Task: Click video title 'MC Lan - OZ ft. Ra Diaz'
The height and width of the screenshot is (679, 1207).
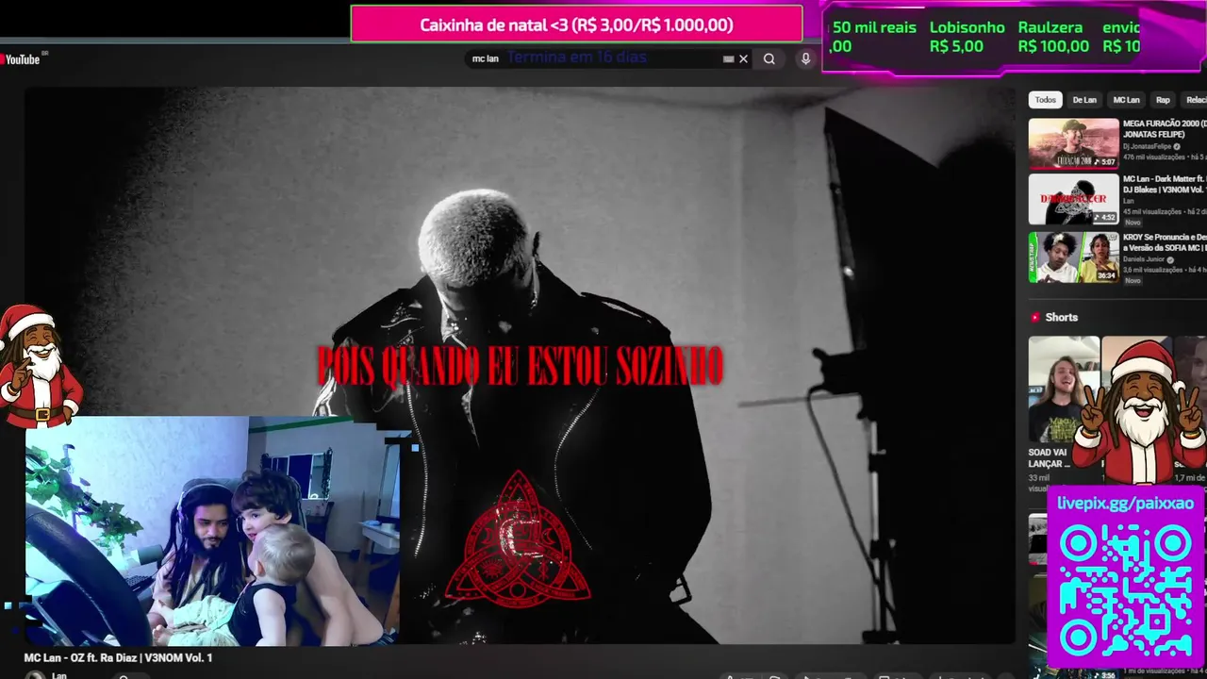Action: [118, 658]
